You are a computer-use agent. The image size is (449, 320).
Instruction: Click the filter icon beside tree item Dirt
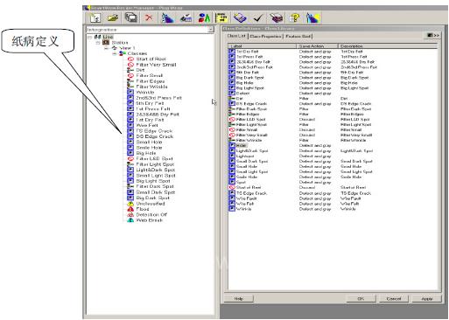point(130,70)
